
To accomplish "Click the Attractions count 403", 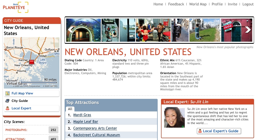I will 53,138.
